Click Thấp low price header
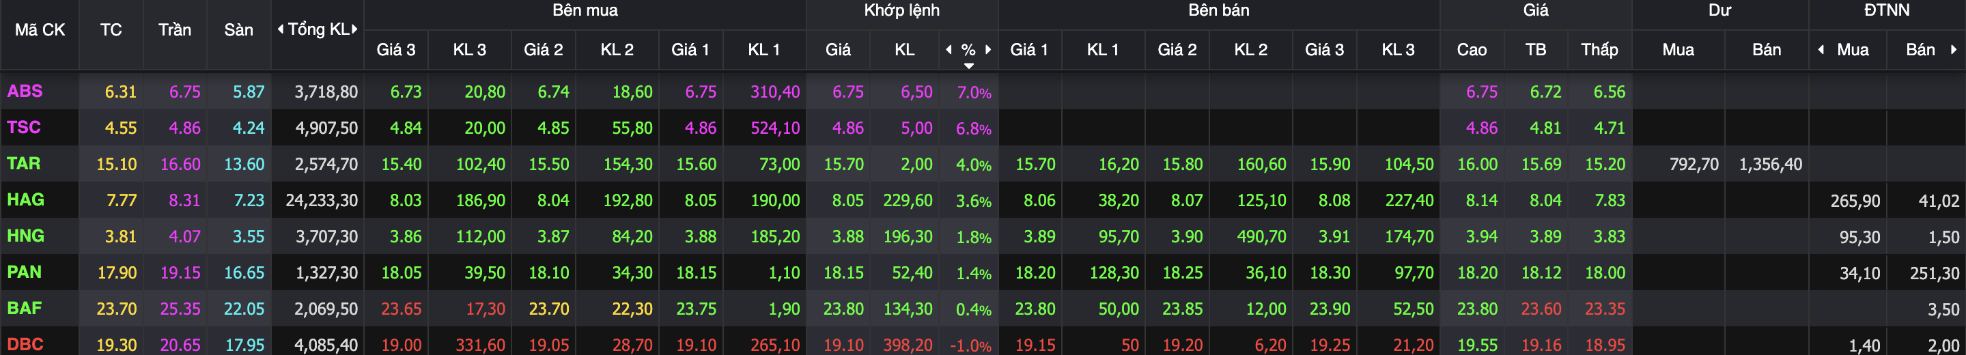This screenshot has width=1966, height=355. point(1600,50)
